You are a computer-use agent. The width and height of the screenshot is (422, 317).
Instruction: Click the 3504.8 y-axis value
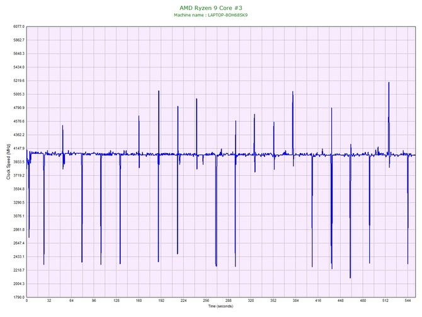(x=19, y=189)
